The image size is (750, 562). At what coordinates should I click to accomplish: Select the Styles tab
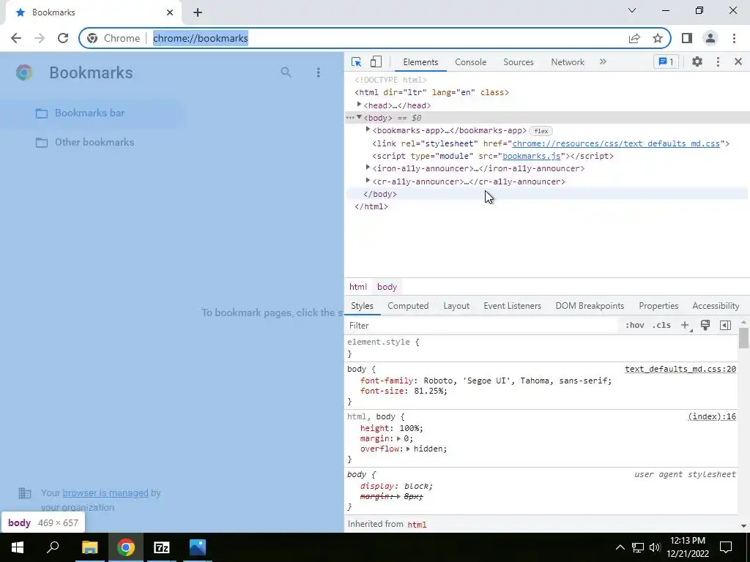tap(362, 306)
